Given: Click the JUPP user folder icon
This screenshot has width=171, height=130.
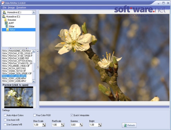Looking at the screenshot, I should pos(6,23).
